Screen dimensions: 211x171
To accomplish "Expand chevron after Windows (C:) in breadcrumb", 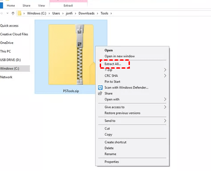I will click(49, 13).
